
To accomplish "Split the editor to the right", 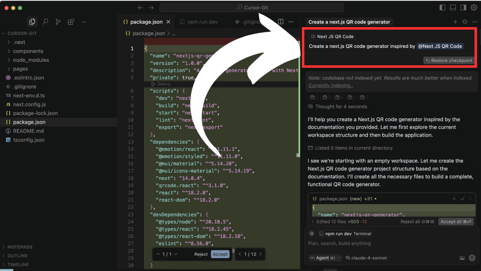I will pyautogui.click(x=281, y=22).
